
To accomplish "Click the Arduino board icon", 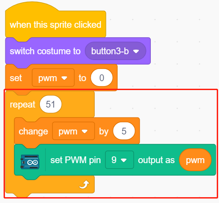I will pos(30,162).
